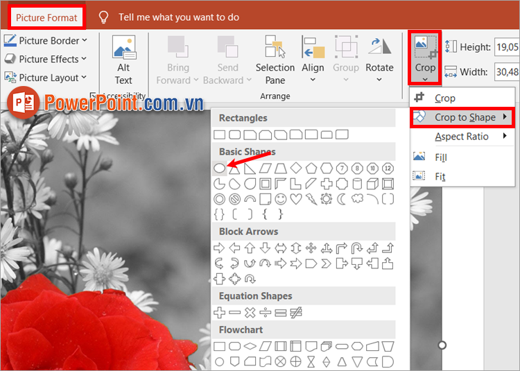Open the Picture Format ribbon tab

46,17
